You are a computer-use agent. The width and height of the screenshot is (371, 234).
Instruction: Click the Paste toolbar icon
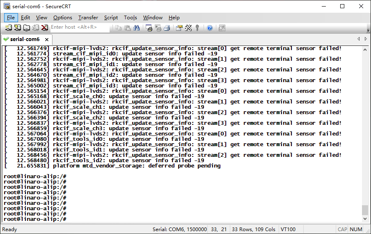click(x=128, y=28)
